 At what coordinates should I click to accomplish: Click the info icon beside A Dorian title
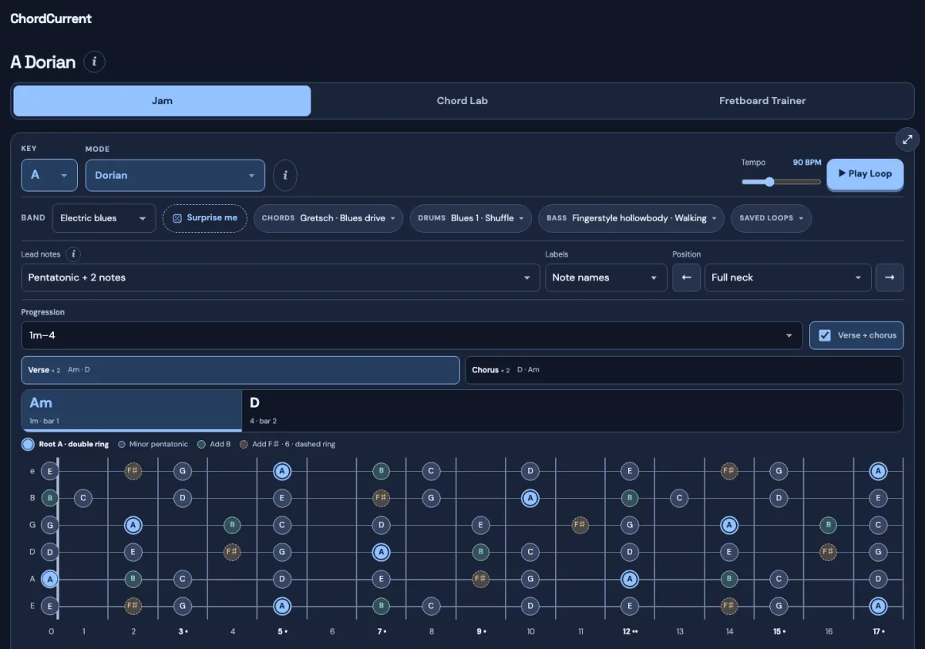[x=94, y=62]
